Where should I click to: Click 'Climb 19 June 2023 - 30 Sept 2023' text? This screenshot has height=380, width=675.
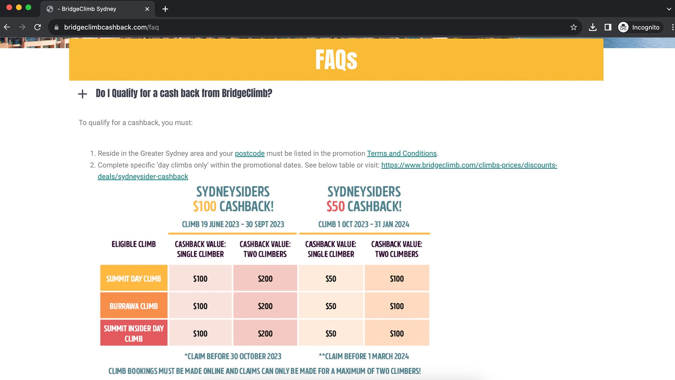pyautogui.click(x=233, y=224)
